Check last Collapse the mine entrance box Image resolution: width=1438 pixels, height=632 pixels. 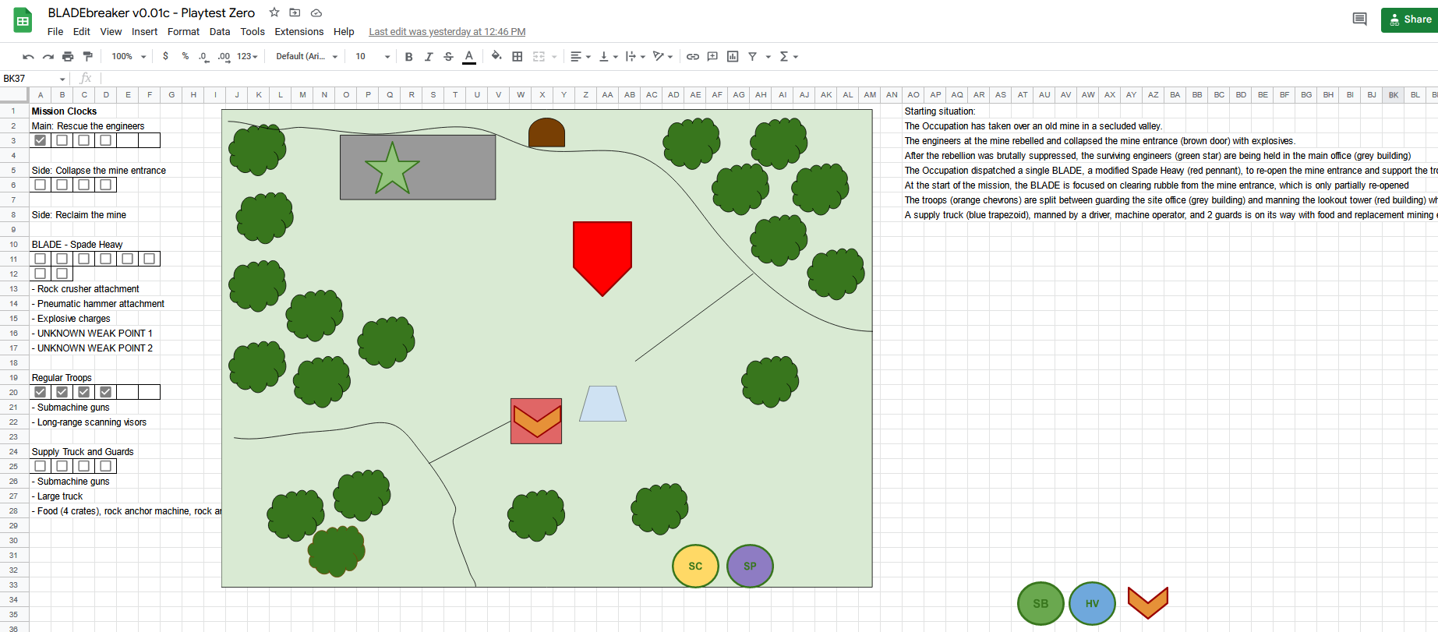pos(106,185)
